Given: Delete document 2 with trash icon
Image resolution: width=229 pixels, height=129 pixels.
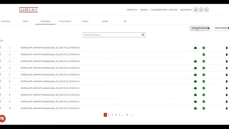Looking at the screenshot, I should (x=226, y=54).
